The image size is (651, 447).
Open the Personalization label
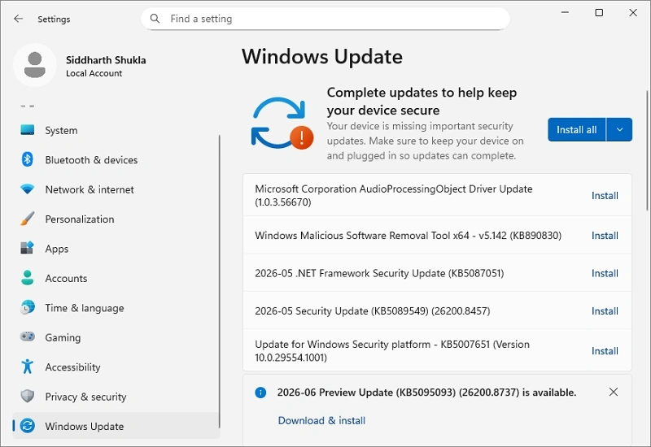click(x=80, y=219)
